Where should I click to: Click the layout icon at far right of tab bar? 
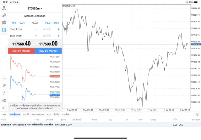pyautogui.click(x=197, y=115)
